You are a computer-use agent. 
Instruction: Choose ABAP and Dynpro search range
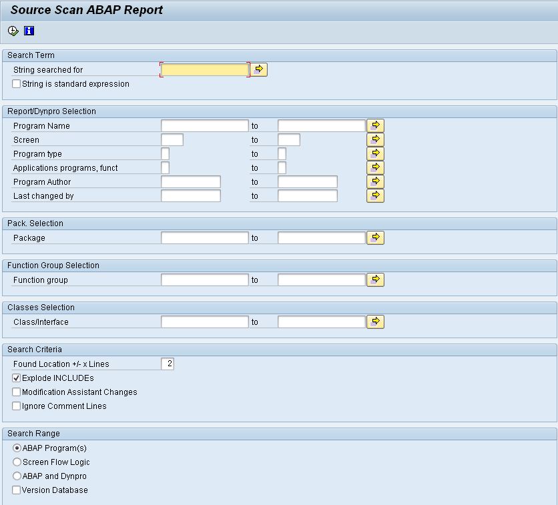click(x=17, y=476)
